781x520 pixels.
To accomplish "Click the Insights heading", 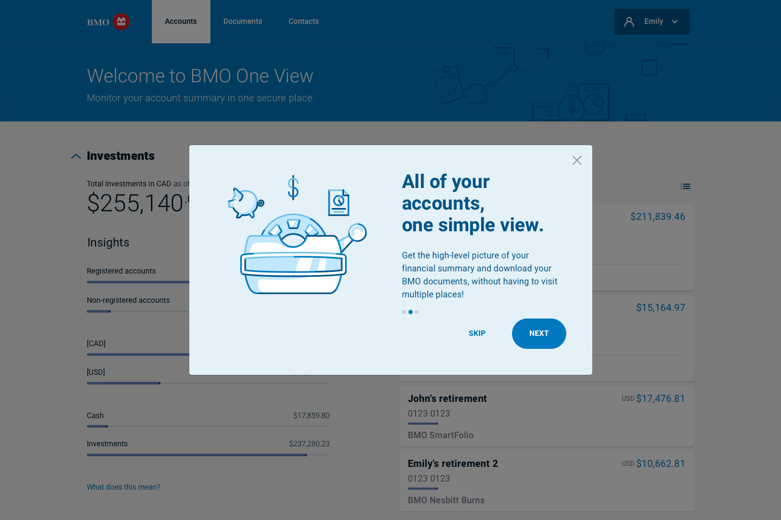I will pos(108,243).
